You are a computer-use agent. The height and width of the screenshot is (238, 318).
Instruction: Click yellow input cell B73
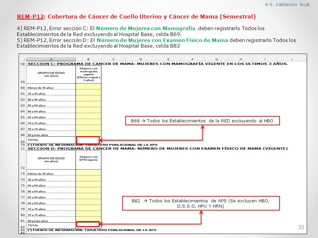click(88, 173)
